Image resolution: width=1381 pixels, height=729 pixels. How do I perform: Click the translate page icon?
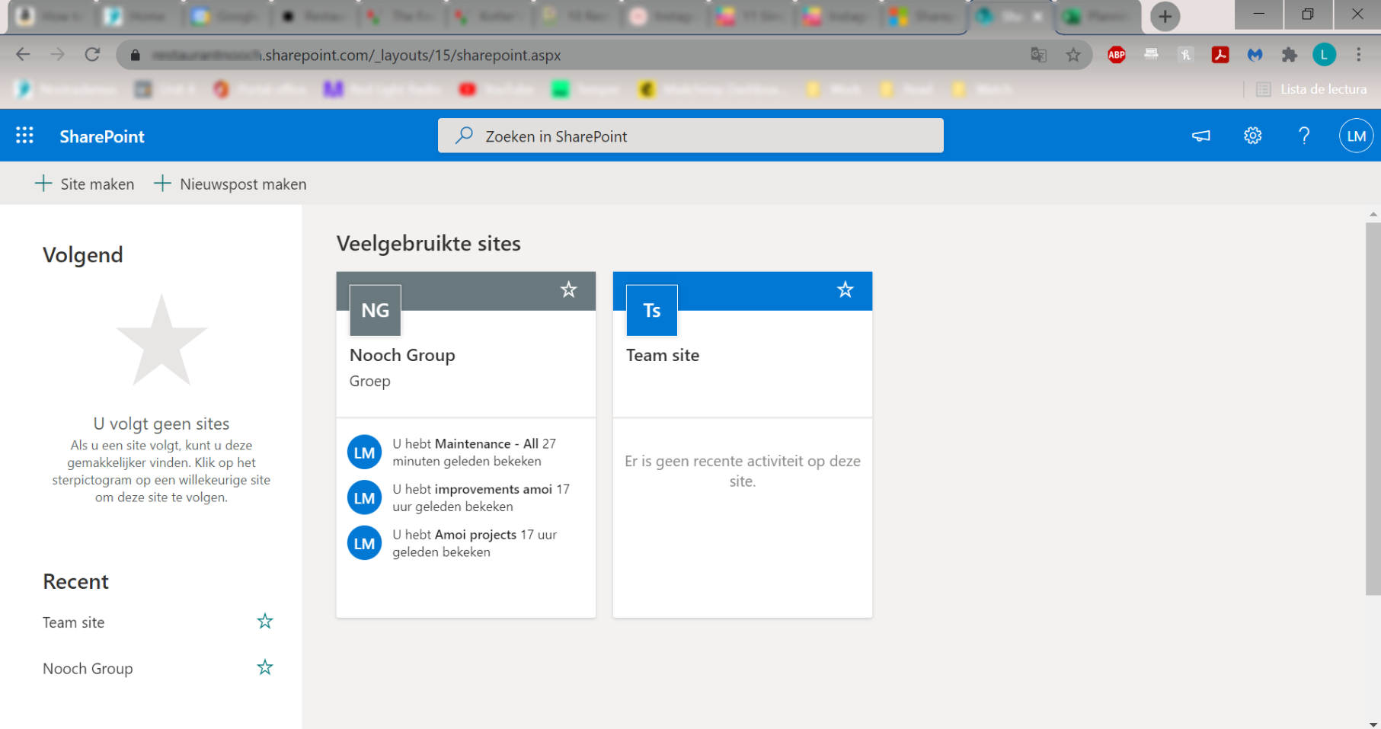point(1039,55)
